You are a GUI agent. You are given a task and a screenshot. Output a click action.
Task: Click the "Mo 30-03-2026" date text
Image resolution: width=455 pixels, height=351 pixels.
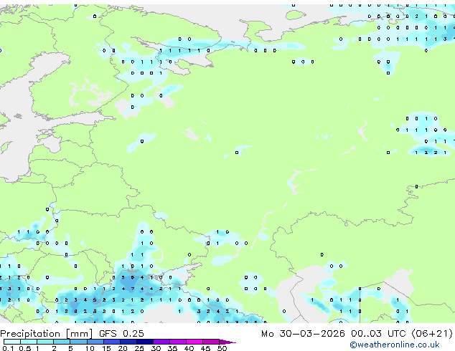(303, 333)
